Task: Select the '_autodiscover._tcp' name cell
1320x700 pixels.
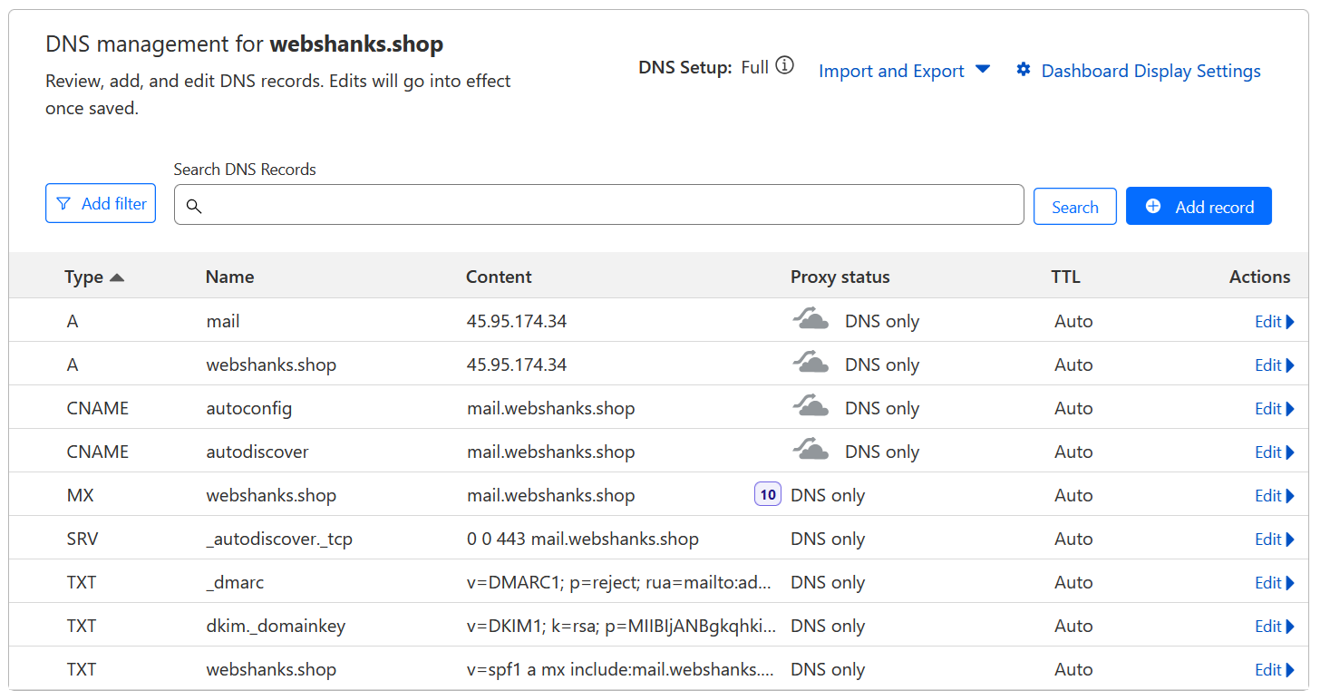Action: pyautogui.click(x=279, y=539)
